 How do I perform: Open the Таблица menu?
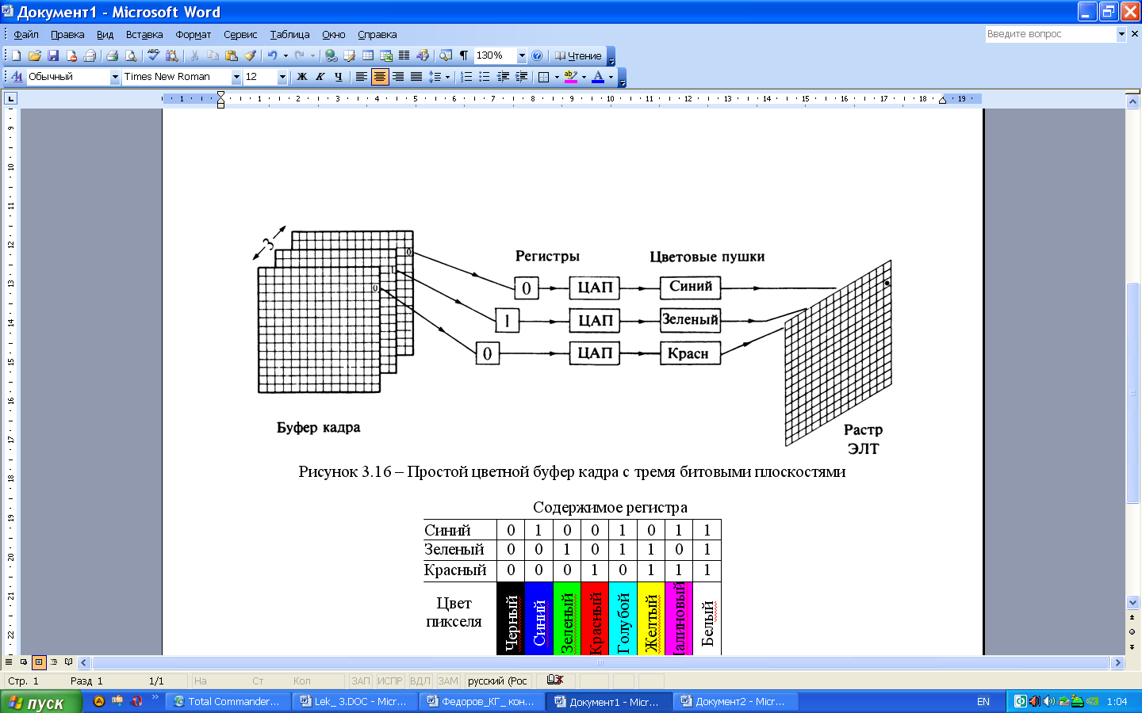(x=289, y=34)
